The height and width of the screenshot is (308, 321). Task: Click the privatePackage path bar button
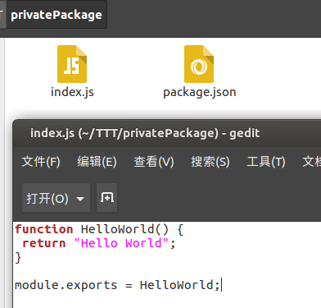point(57,15)
